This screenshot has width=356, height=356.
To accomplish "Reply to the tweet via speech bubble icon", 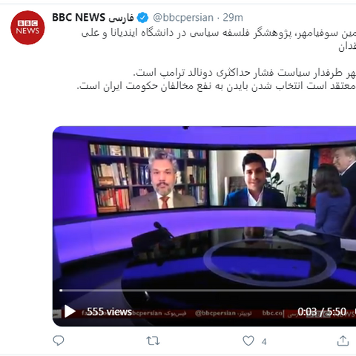I will [x=59, y=340].
